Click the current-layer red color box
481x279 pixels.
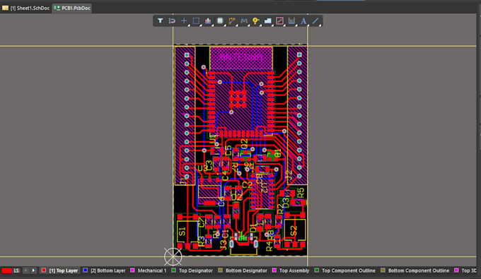[x=6, y=271]
